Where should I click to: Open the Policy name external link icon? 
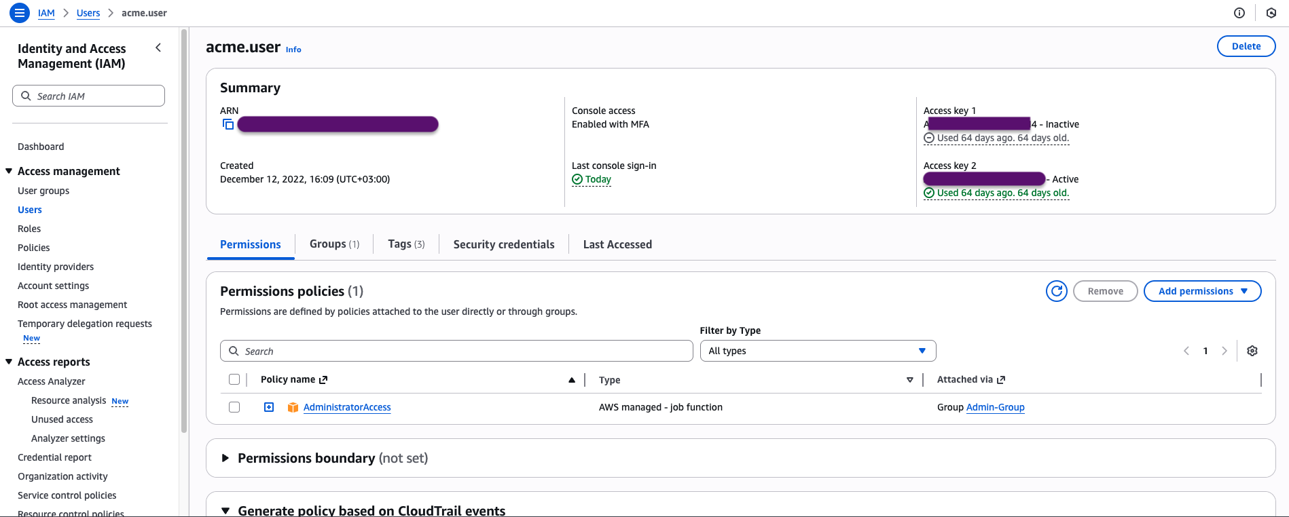coord(323,380)
